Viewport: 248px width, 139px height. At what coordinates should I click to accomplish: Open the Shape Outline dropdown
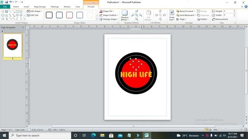[108, 15]
